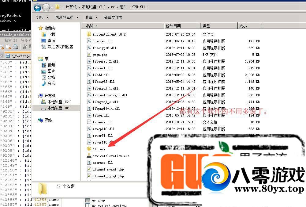Expand the arrow after 组件 in the address bar
The width and height of the screenshot is (306, 207).
[130, 7]
